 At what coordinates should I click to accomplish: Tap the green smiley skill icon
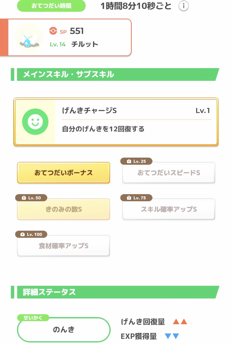point(35,122)
